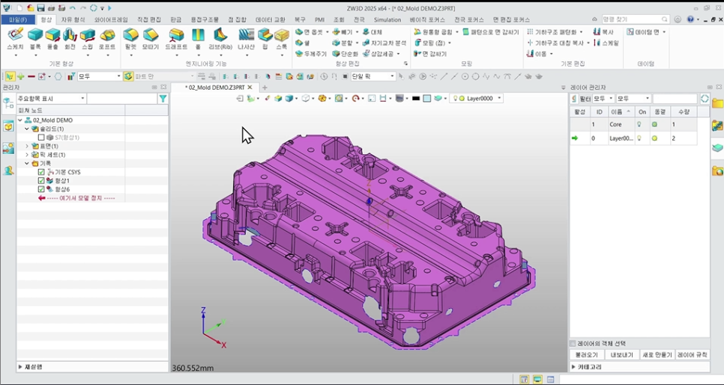Enable 레이어의 객체 선택 checkbox
This screenshot has width=724, height=385.
pyautogui.click(x=573, y=344)
